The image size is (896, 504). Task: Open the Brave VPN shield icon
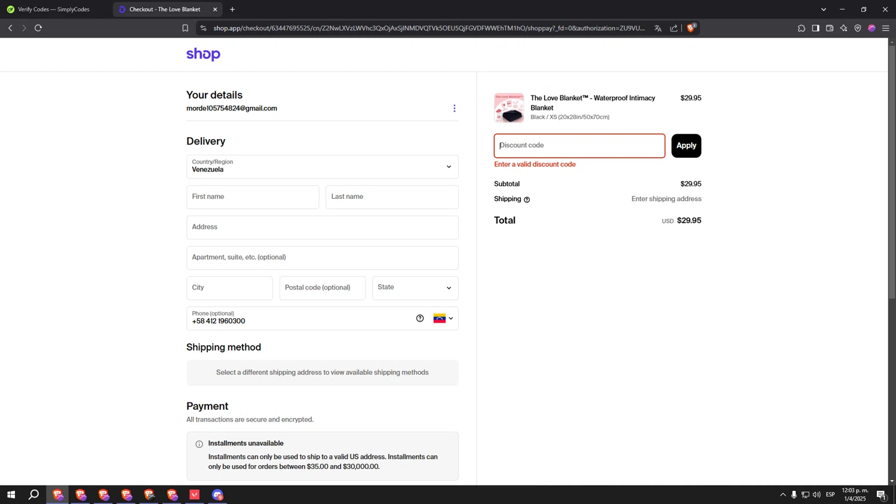click(x=858, y=28)
